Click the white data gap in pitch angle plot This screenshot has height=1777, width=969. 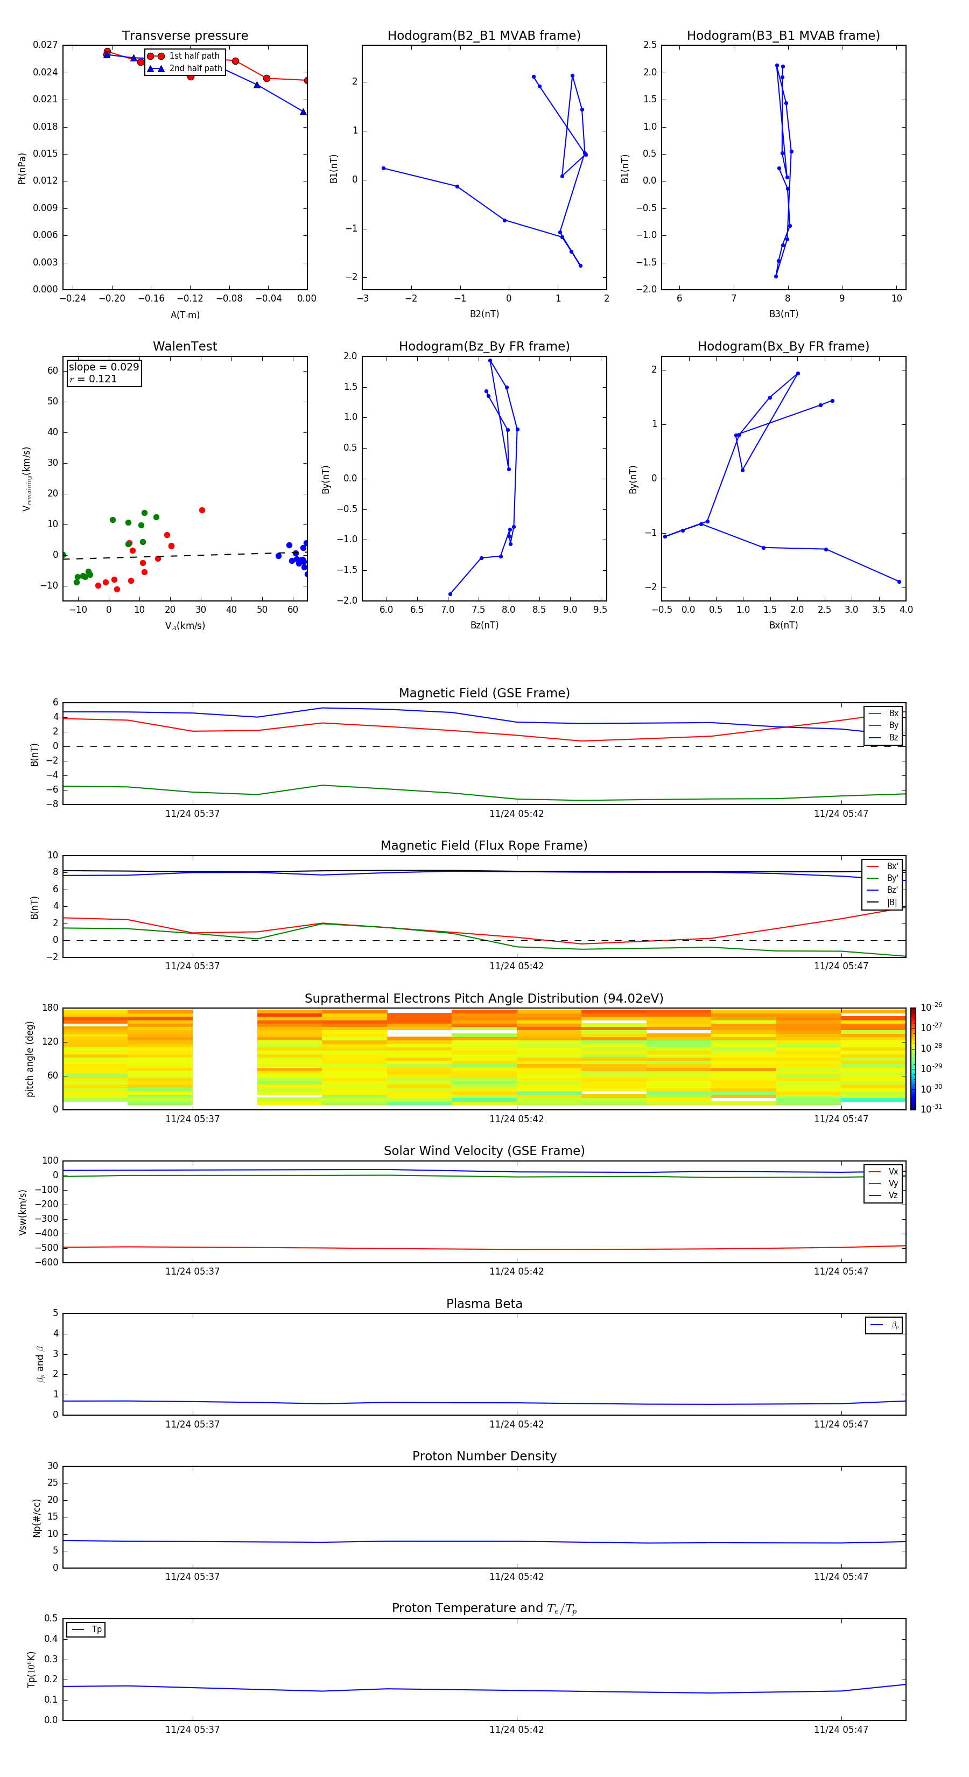pos(225,1059)
